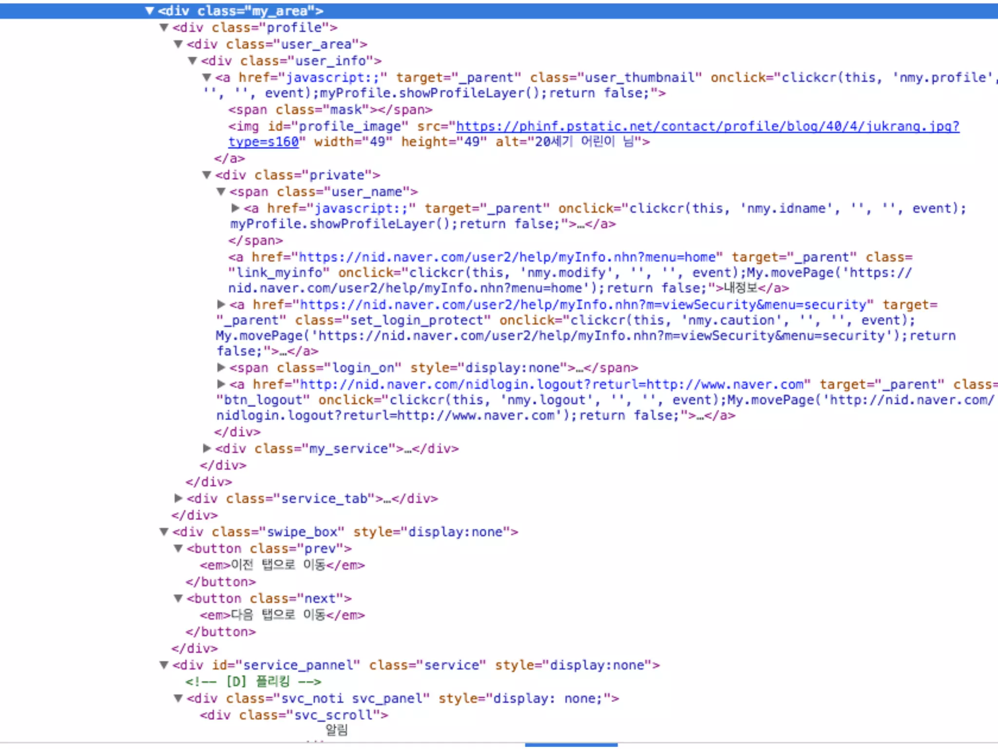Screen dimensions: 998x749
Task: Expand the span class="login_on" node
Action: point(221,367)
